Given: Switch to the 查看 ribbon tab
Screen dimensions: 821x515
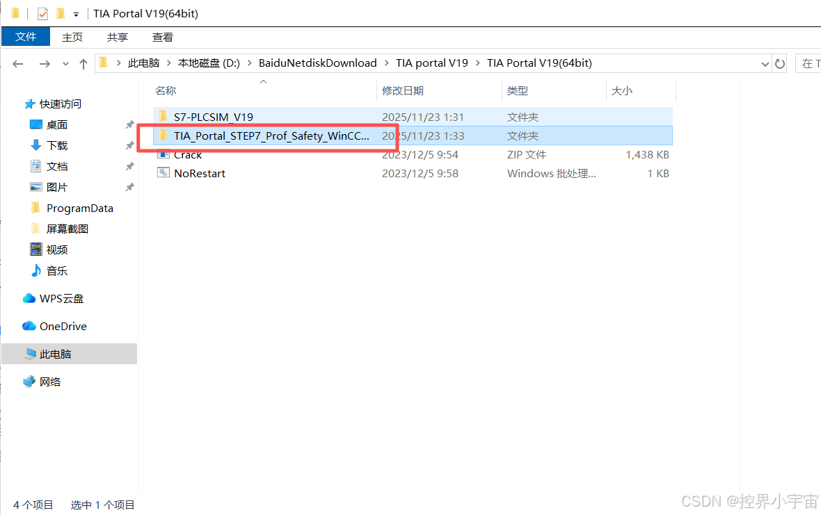Looking at the screenshot, I should [162, 37].
